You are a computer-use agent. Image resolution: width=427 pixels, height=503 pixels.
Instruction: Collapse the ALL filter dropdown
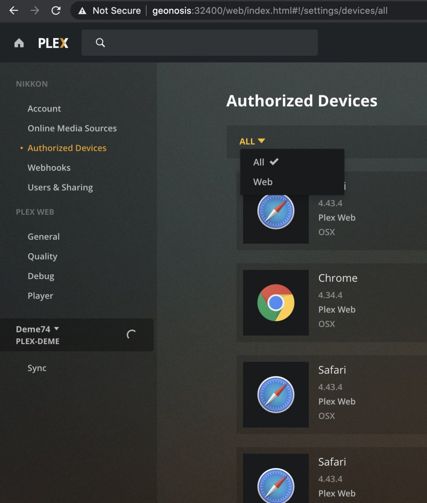pos(252,142)
